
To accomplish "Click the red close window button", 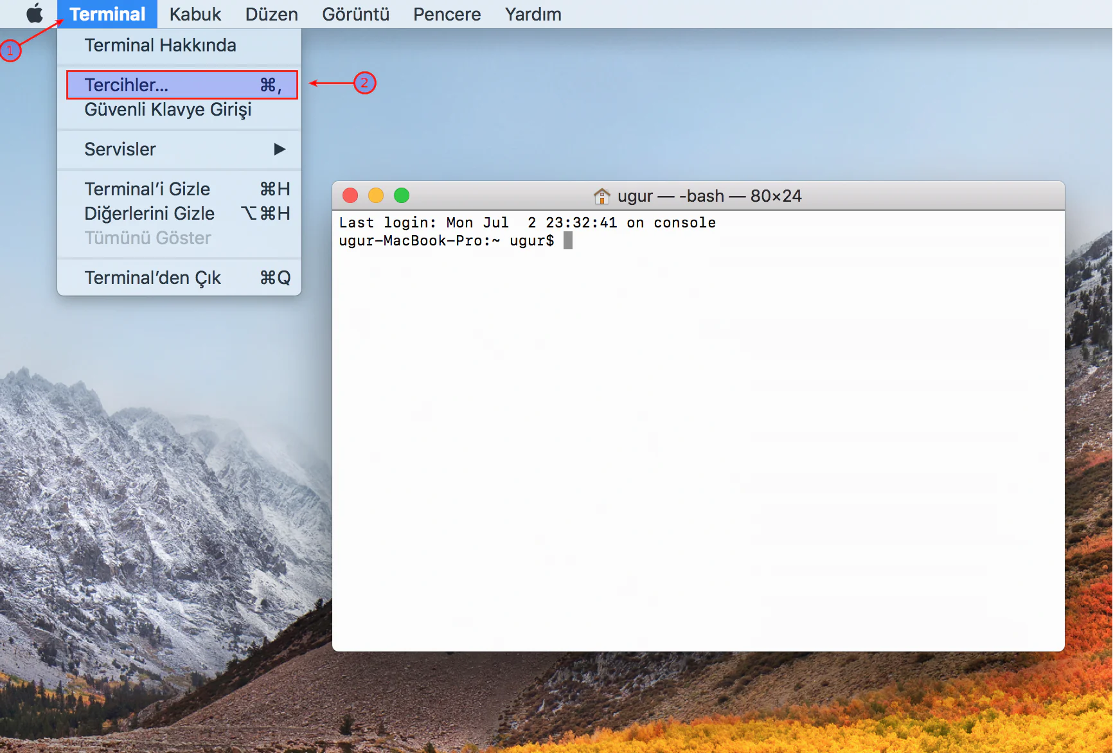I will pos(350,195).
